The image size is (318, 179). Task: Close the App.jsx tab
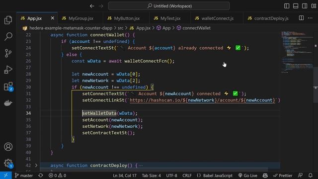pyautogui.click(x=53, y=18)
